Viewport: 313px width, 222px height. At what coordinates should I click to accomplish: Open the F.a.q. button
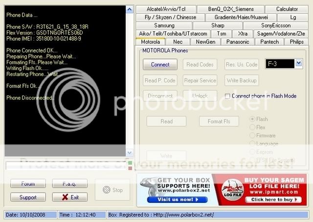coord(69,184)
